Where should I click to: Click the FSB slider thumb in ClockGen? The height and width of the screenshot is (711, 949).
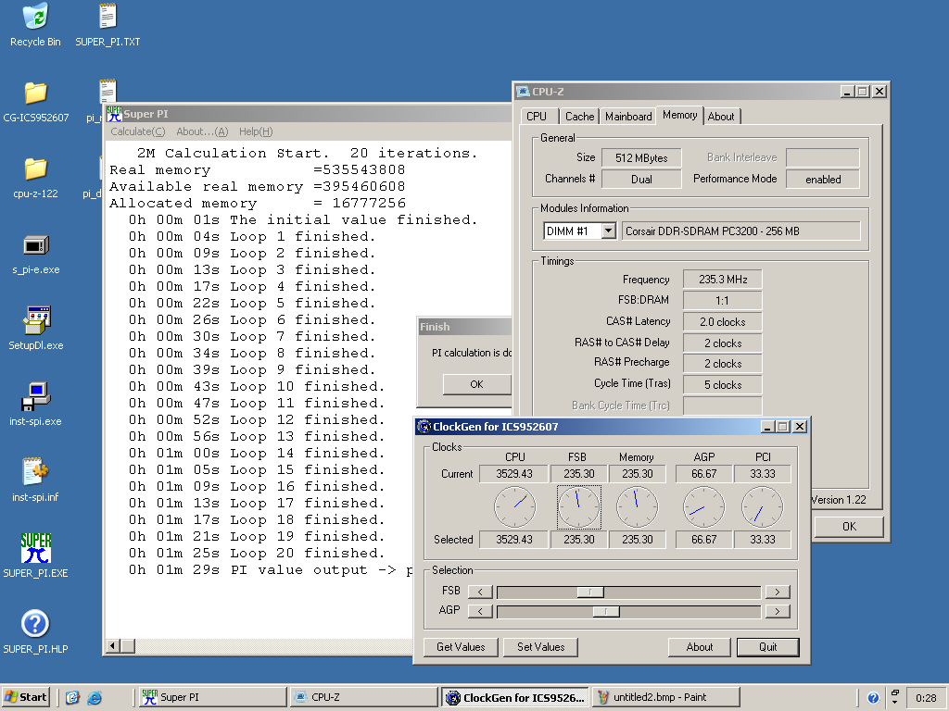click(x=589, y=592)
